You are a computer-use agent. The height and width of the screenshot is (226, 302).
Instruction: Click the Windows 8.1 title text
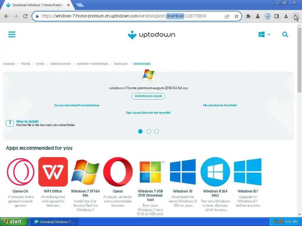[248, 191]
